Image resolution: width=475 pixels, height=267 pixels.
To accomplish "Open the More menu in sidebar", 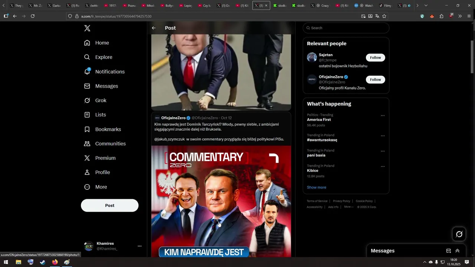I will pos(96,187).
